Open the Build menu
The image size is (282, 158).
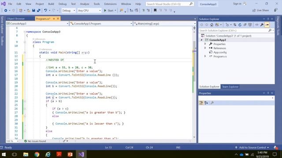[x=51, y=4]
